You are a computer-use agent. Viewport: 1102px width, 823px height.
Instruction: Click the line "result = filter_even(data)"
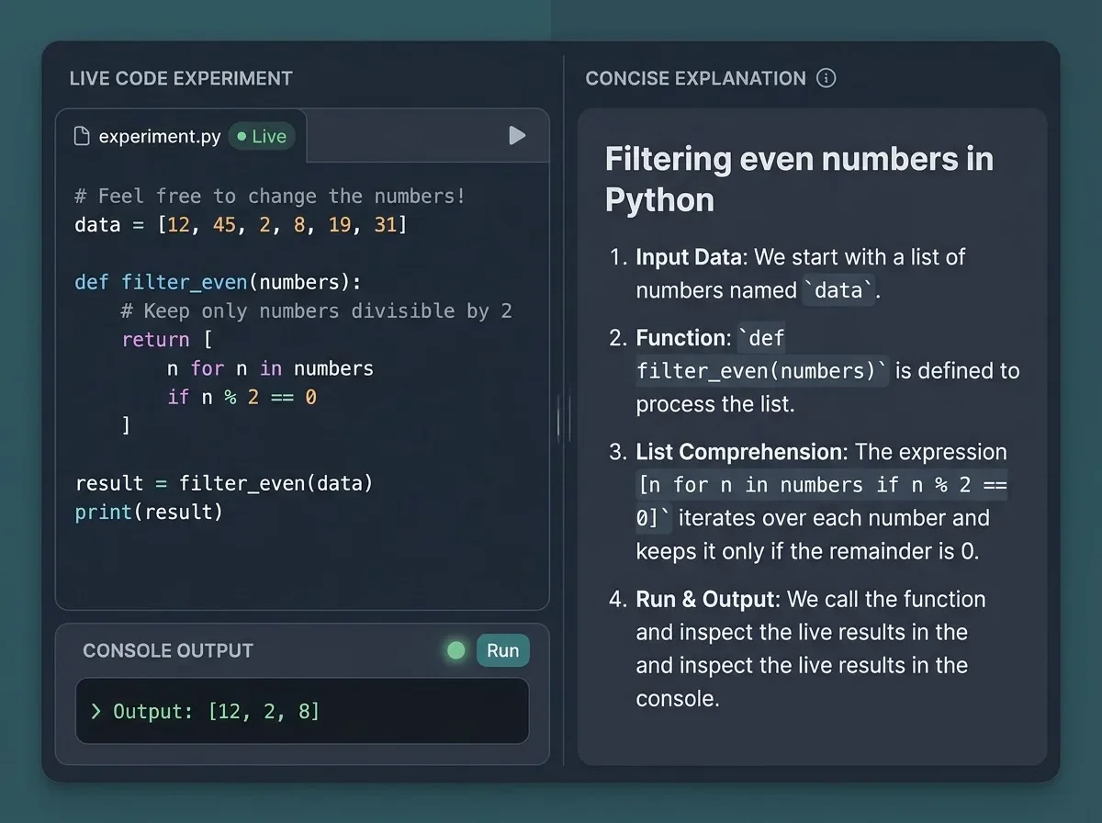pyautogui.click(x=224, y=483)
